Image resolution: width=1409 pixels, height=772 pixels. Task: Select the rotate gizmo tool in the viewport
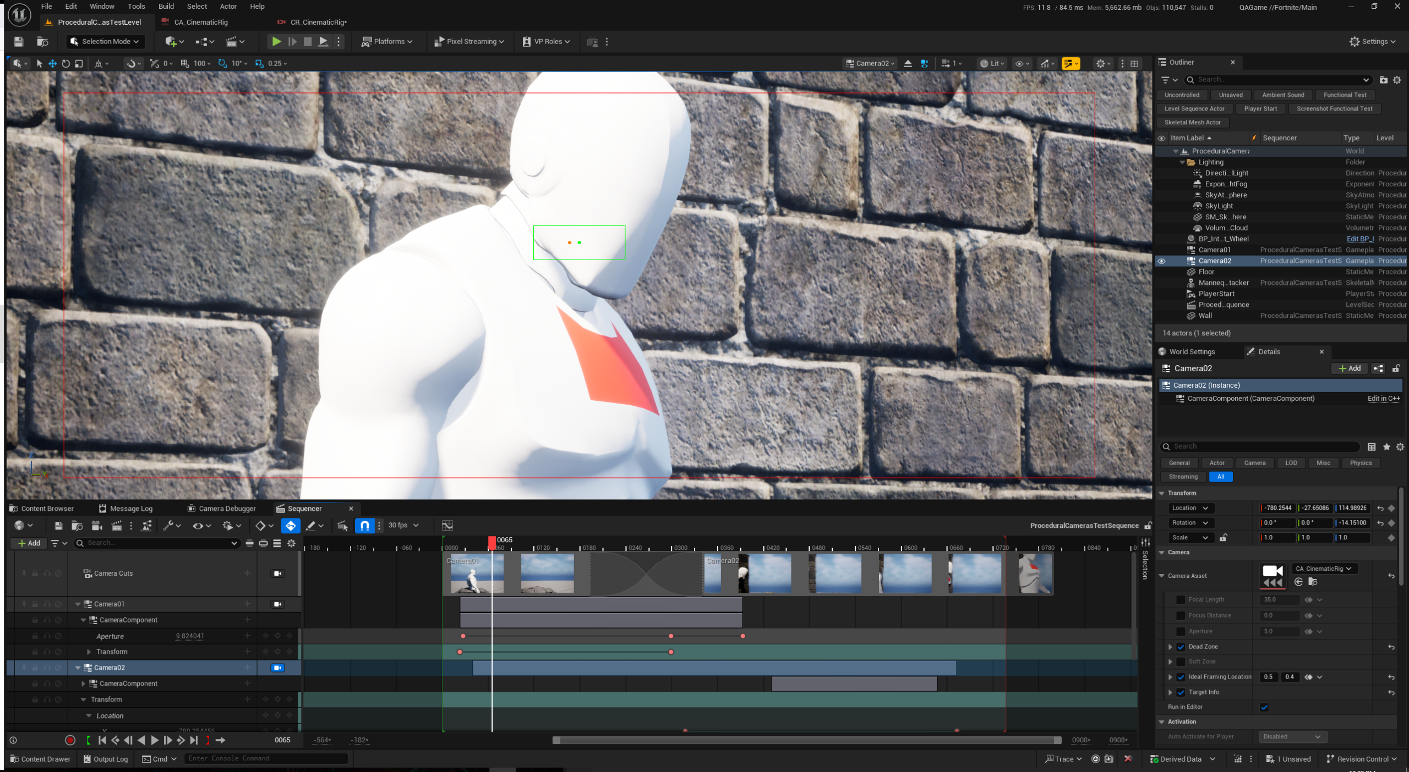[x=65, y=63]
